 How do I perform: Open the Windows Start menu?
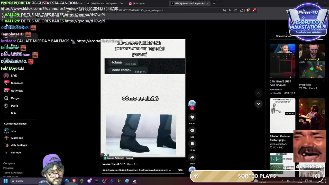point(5,181)
